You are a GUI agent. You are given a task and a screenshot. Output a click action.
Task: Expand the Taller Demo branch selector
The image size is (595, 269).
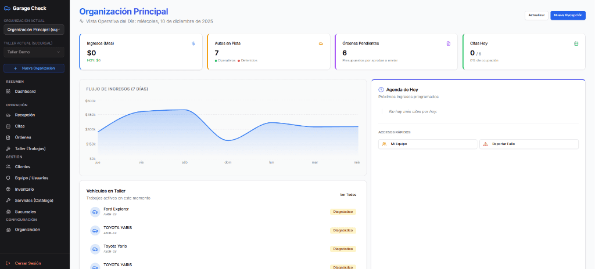click(x=34, y=52)
